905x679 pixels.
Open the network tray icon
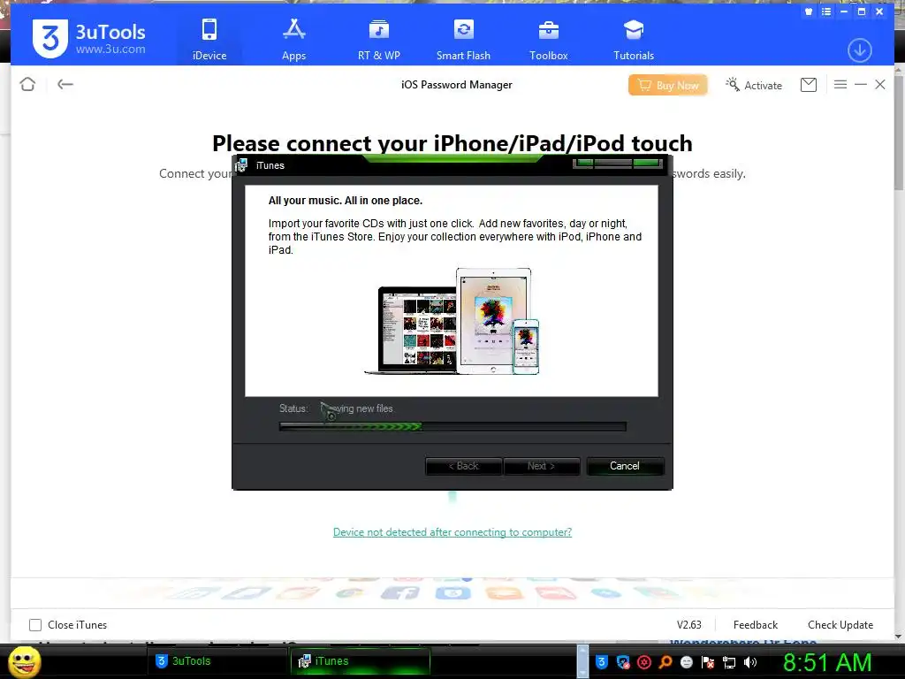[729, 662]
